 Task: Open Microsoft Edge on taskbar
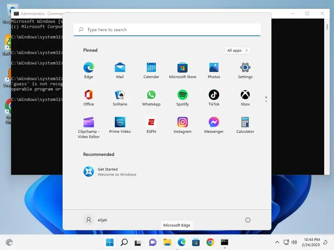point(181,242)
